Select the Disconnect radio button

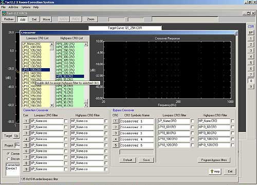tap(8, 159)
